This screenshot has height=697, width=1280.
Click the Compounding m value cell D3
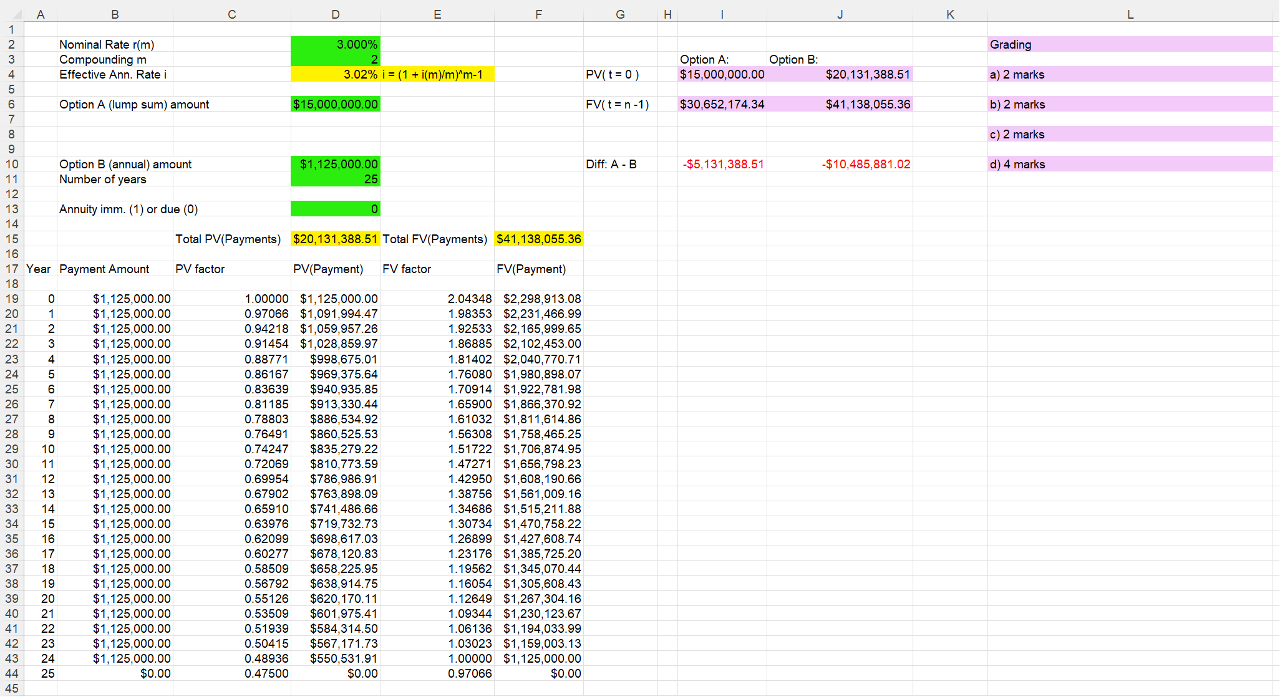pos(336,59)
